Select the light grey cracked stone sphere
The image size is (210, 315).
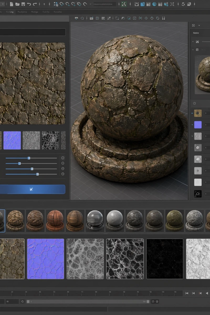pyautogui.click(x=195, y=220)
